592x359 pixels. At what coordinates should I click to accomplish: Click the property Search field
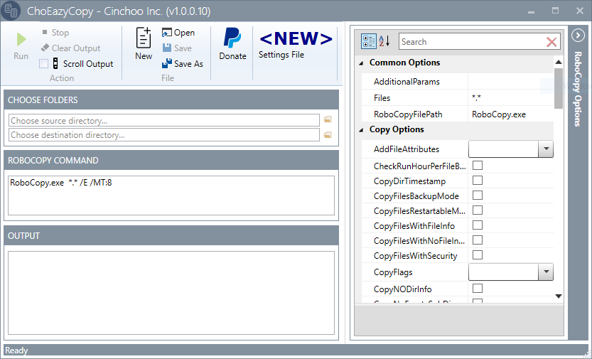click(x=472, y=41)
